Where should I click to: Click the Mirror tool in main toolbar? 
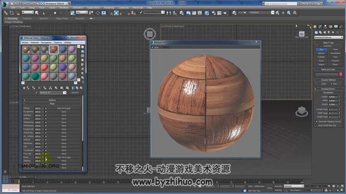[x=169, y=13]
